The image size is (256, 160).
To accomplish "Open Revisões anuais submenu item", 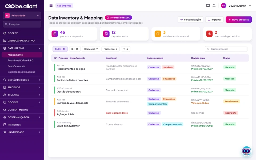I will [x=17, y=66].
